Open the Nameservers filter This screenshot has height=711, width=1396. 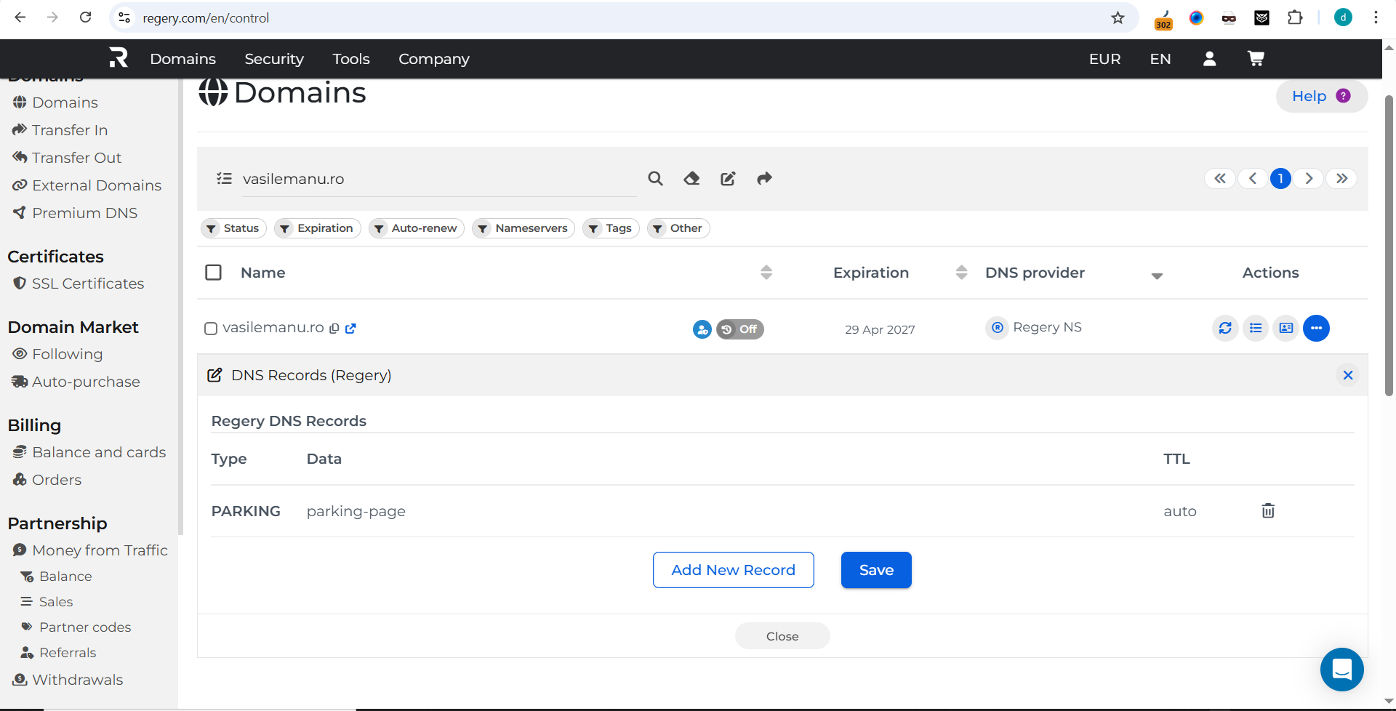coord(523,228)
